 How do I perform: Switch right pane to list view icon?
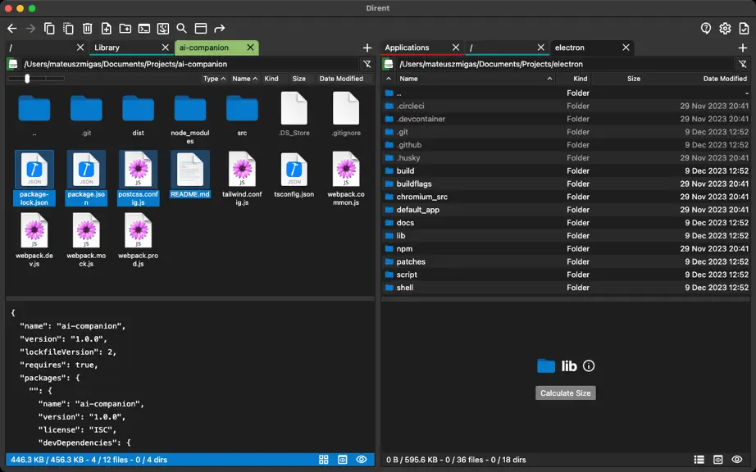click(x=699, y=460)
